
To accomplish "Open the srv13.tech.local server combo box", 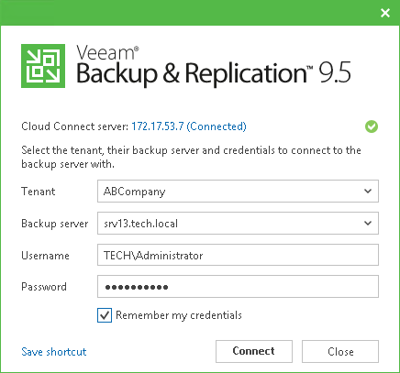I will click(238, 223).
